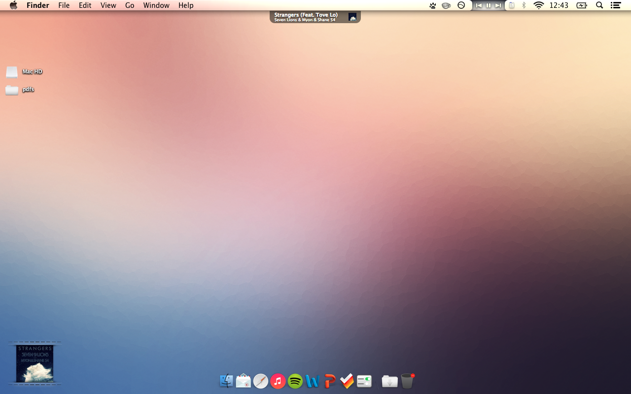Viewport: 631px width, 394px height.
Task: Launch the blue W app in Dock
Action: pos(313,381)
